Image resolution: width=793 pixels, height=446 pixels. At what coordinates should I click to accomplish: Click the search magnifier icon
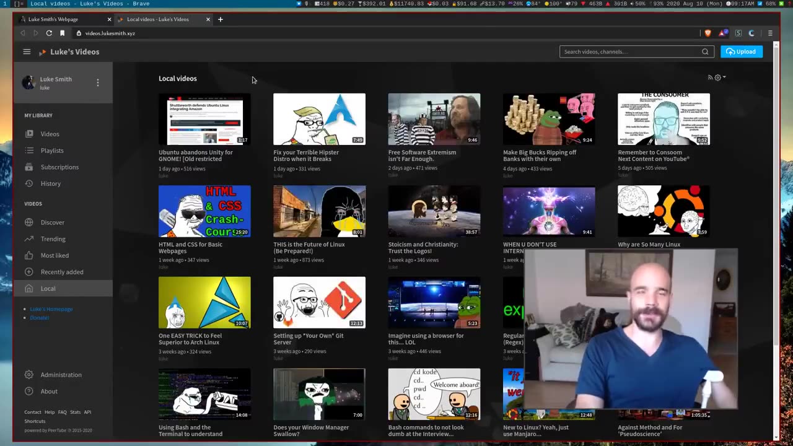click(x=705, y=51)
